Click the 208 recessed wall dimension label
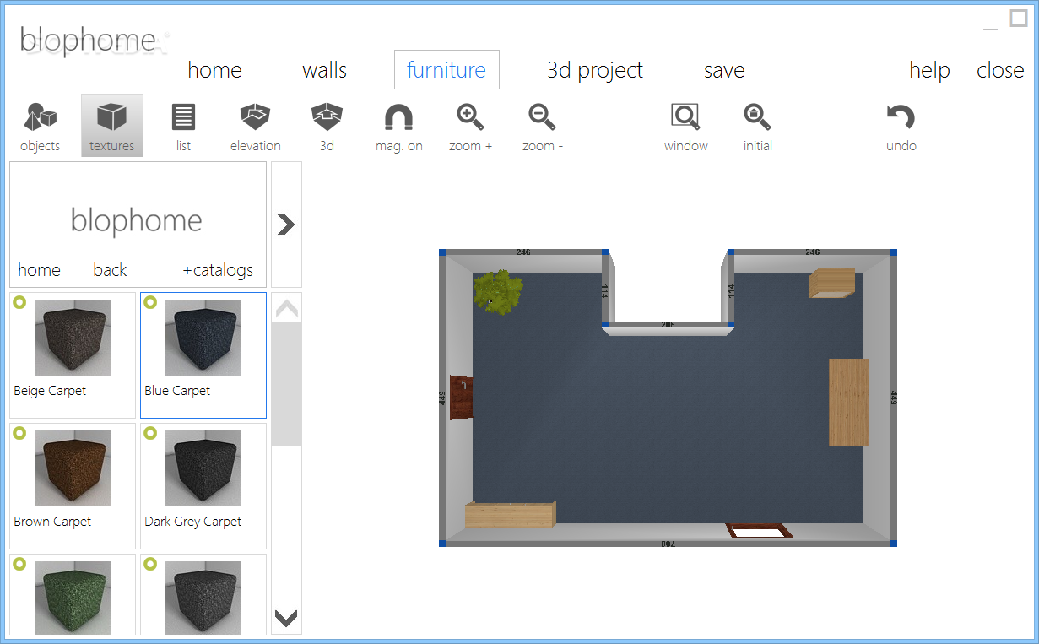This screenshot has height=644, width=1039. click(668, 324)
